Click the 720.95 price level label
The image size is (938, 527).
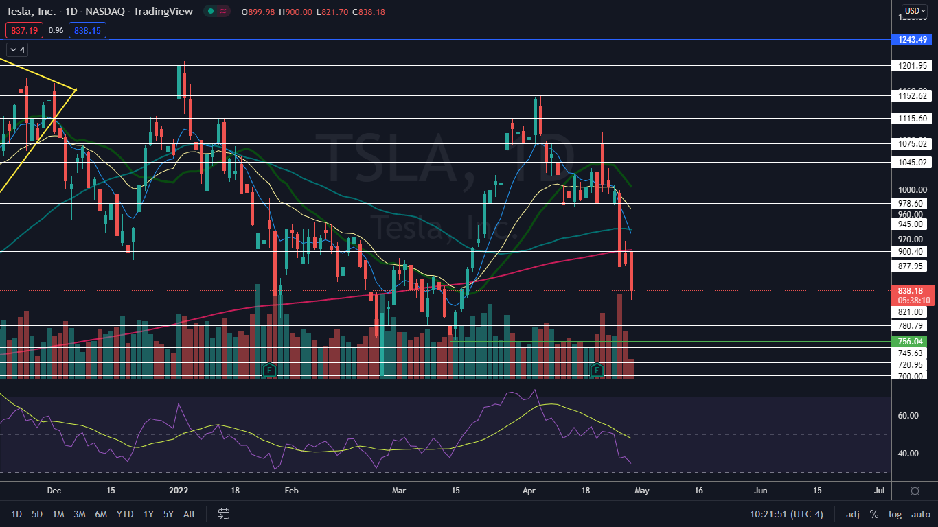911,365
